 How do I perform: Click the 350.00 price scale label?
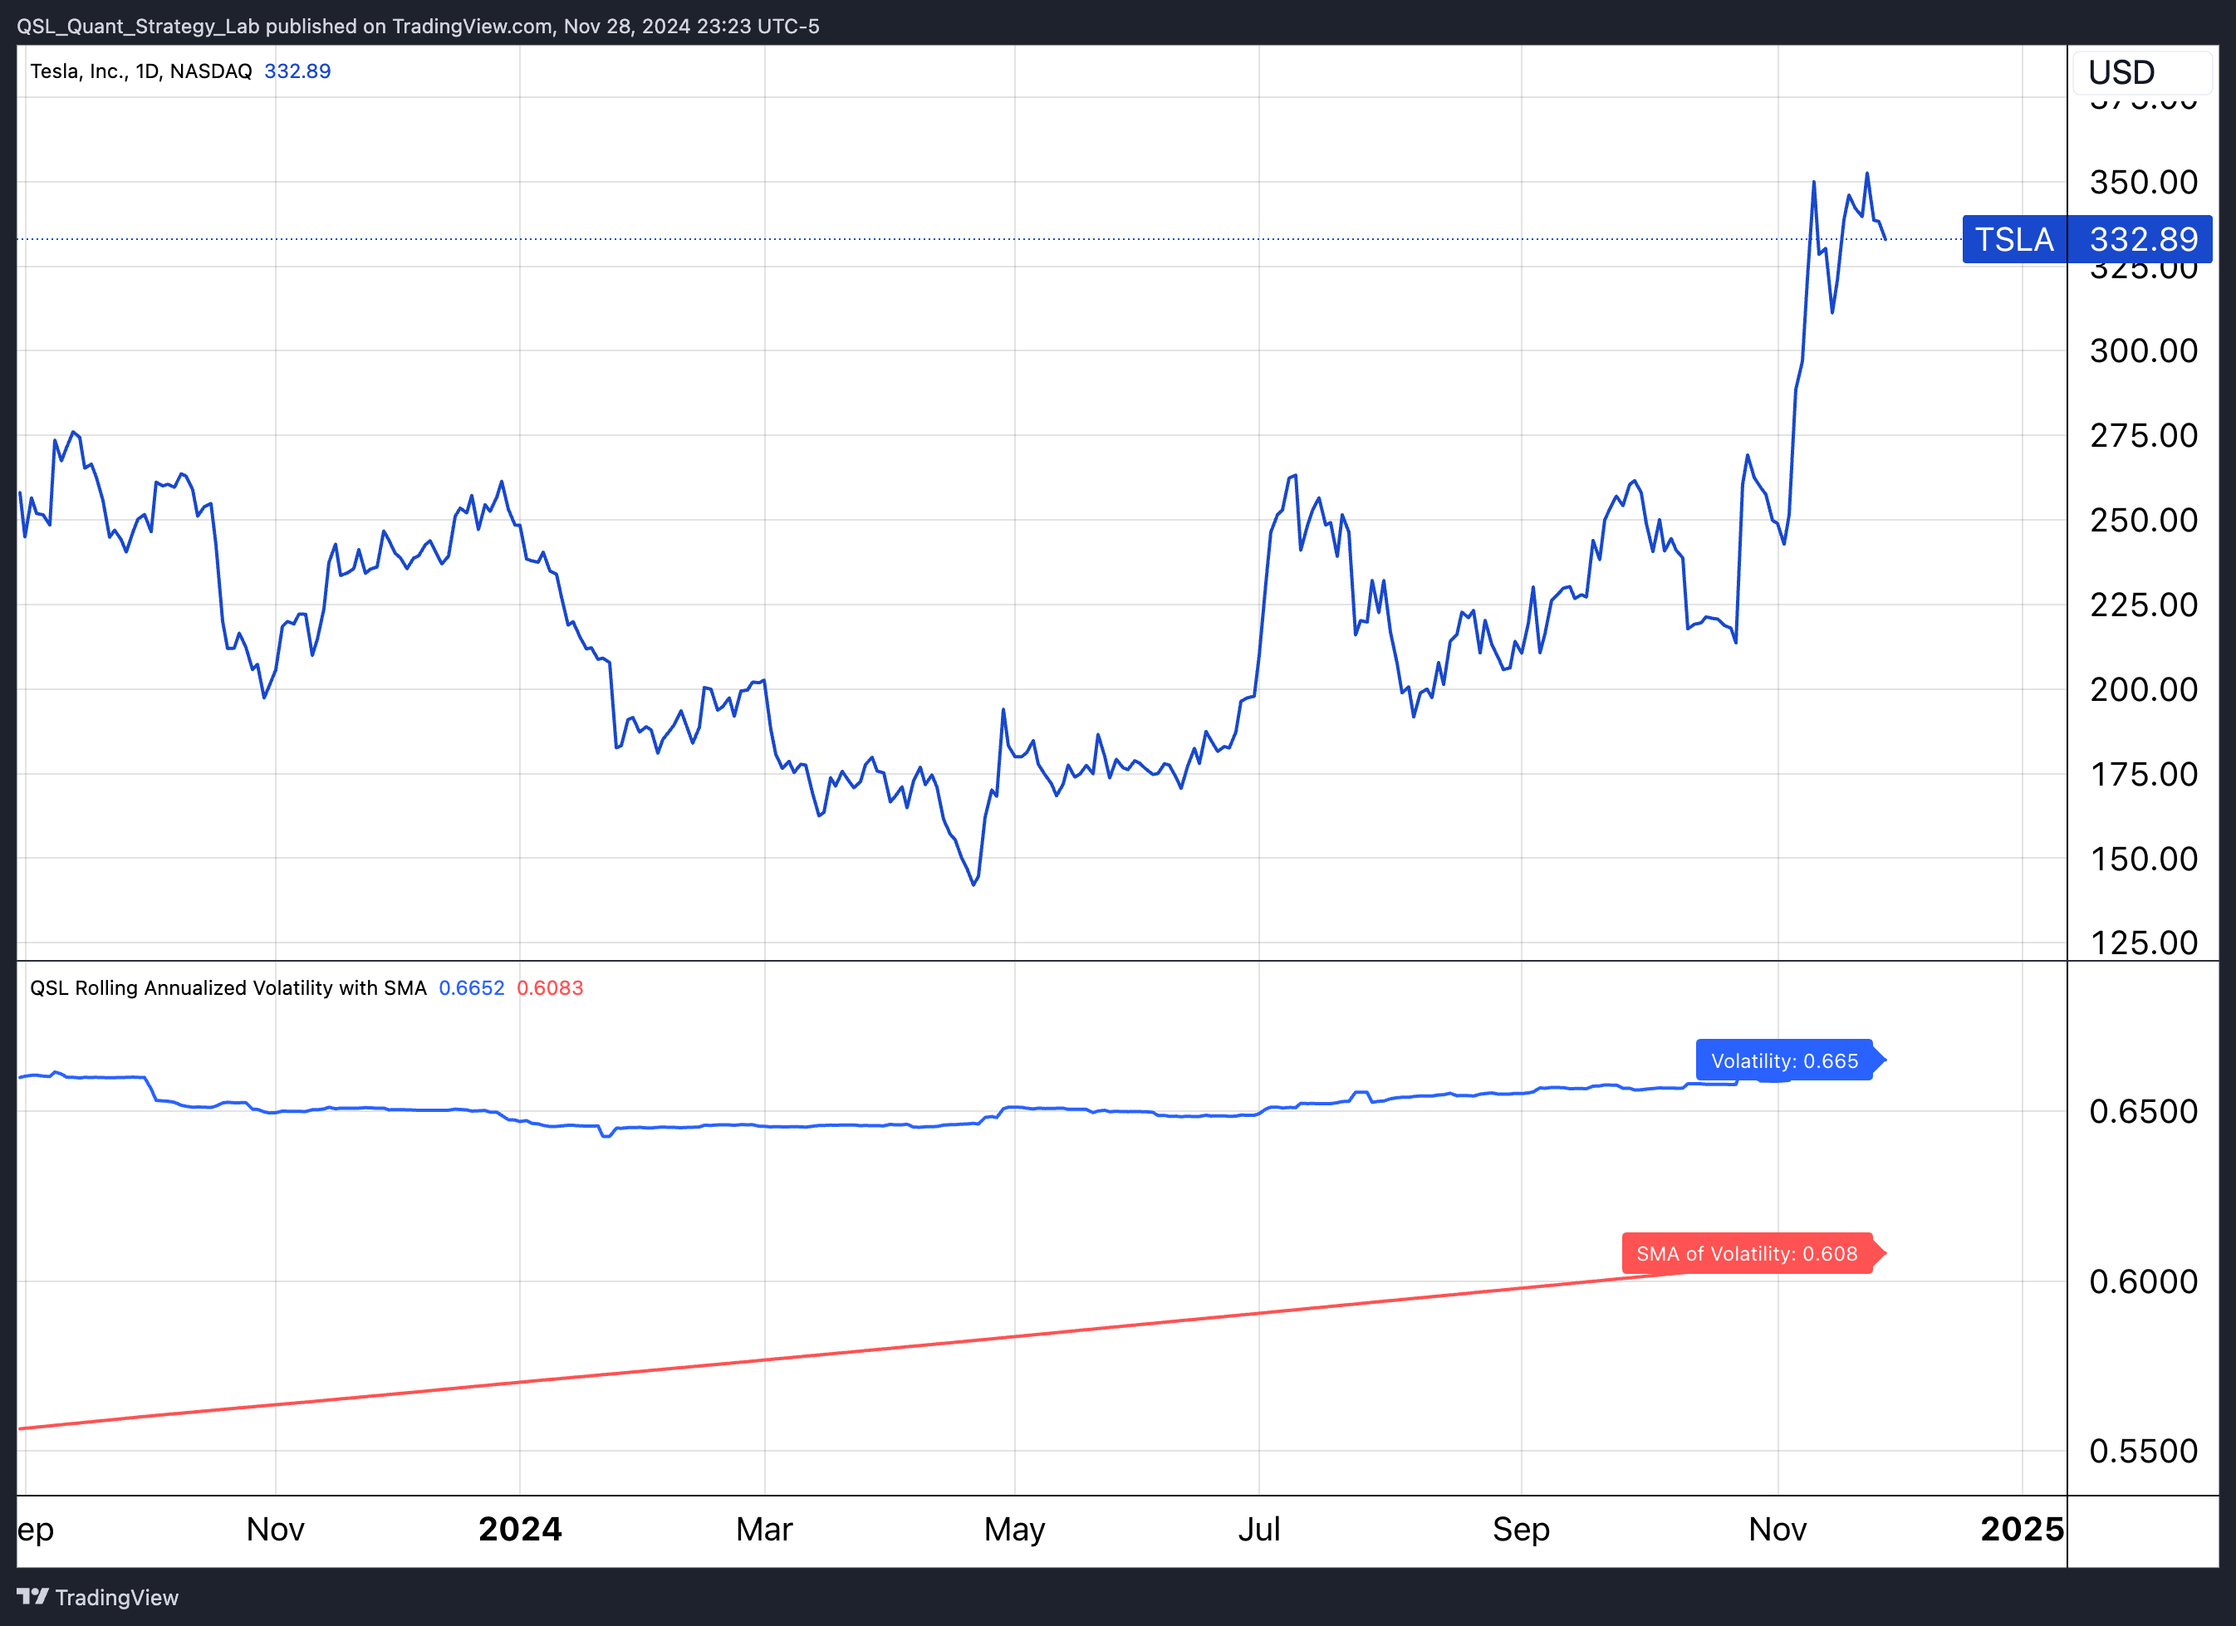point(2143,183)
